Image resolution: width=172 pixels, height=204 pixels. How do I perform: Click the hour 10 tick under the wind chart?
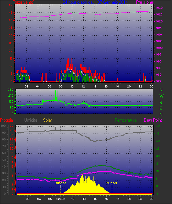(x=72, y=86)
